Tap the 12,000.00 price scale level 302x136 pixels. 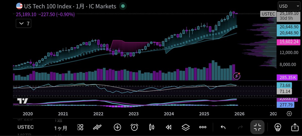[x=288, y=52]
